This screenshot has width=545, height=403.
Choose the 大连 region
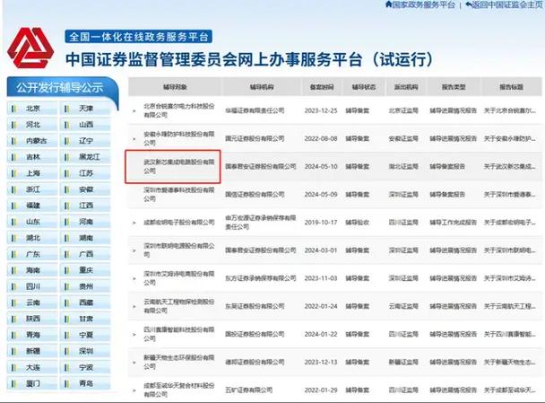pyautogui.click(x=32, y=367)
